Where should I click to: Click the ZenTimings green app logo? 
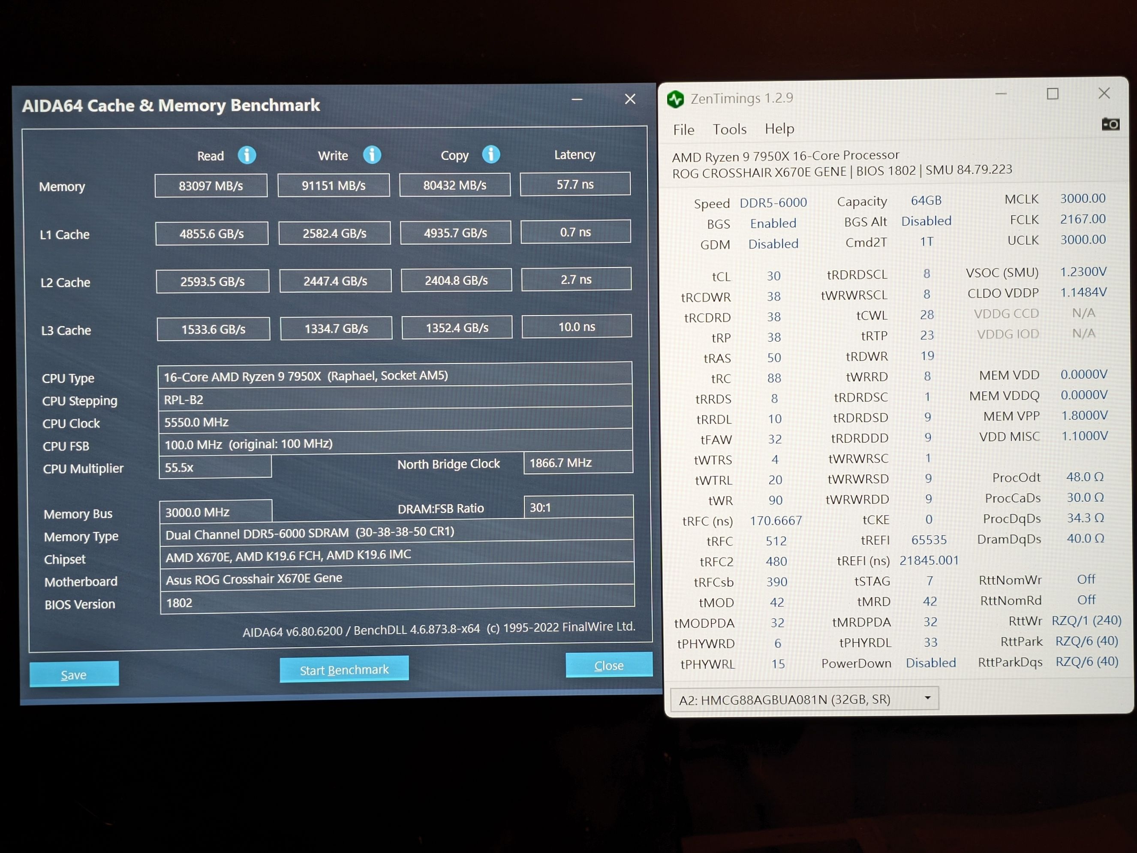(x=675, y=99)
